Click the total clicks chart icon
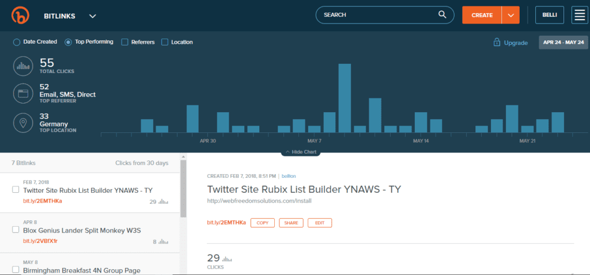590x275 pixels. pyautogui.click(x=23, y=66)
